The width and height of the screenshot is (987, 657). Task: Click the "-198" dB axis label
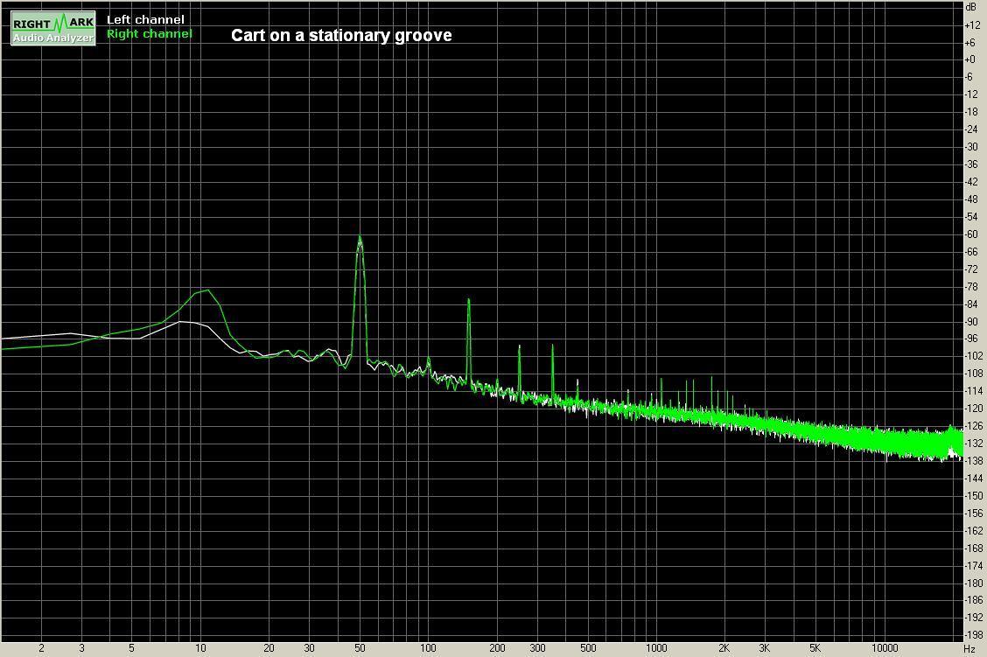(x=975, y=636)
